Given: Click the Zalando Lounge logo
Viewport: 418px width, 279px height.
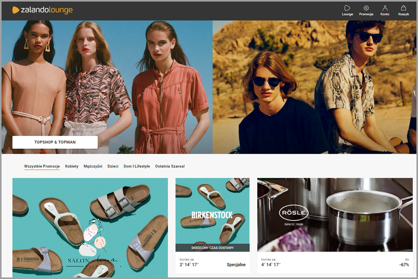Looking at the screenshot, I should pos(43,10).
